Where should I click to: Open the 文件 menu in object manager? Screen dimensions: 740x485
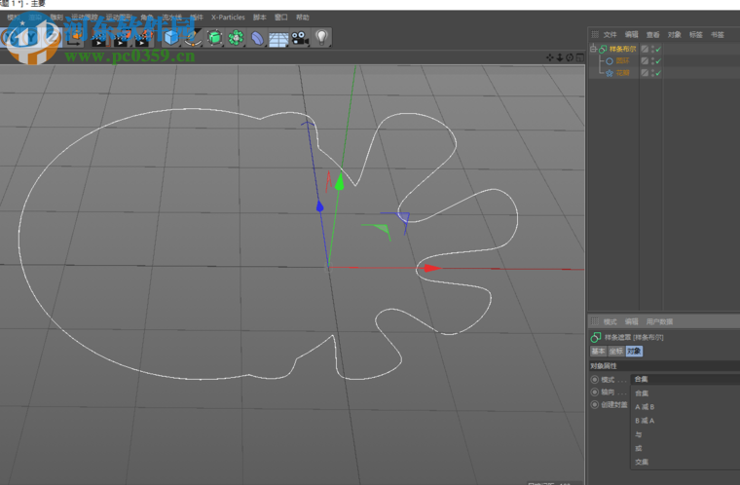610,34
